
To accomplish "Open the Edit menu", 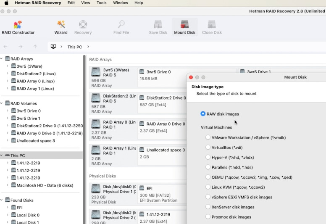I will click(71, 3).
